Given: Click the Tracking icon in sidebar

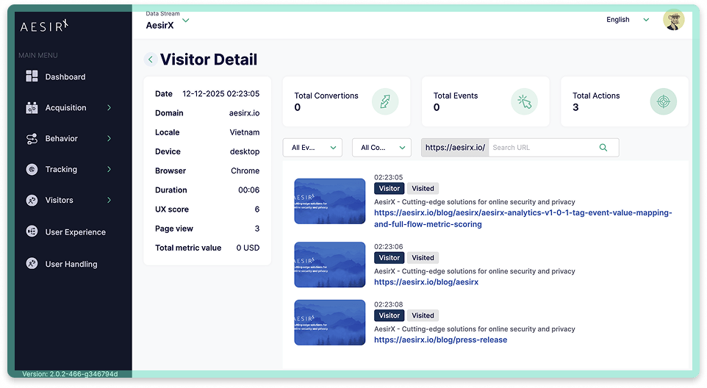Looking at the screenshot, I should (32, 170).
